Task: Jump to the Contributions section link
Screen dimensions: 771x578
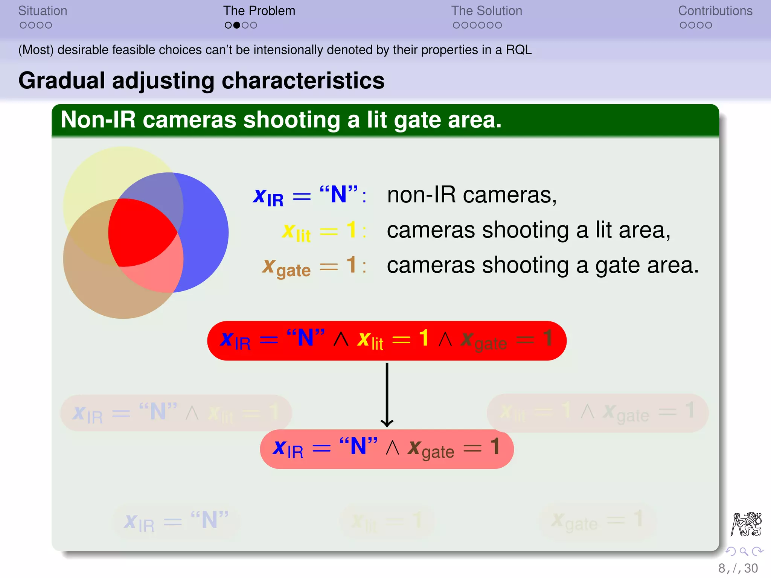Action: pos(715,11)
